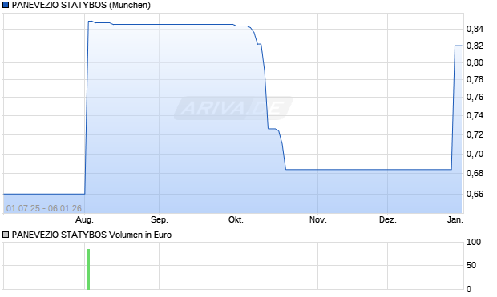The height and width of the screenshot is (297, 497).
Task: Click the 100 volume axis label
Action: pyautogui.click(x=474, y=243)
